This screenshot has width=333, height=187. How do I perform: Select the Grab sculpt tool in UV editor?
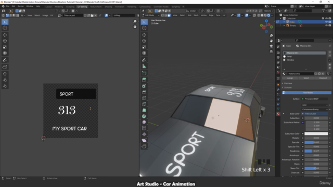point(5,74)
